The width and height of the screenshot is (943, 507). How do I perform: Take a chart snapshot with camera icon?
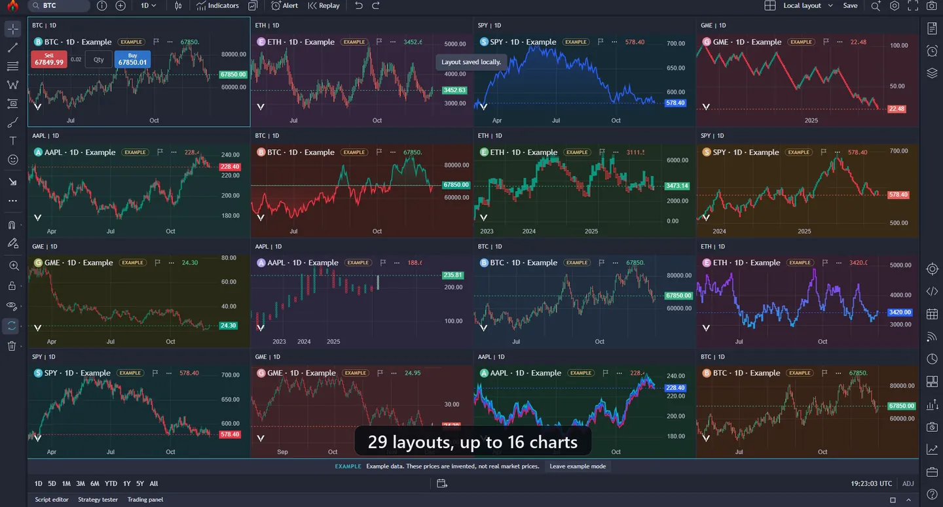tap(931, 6)
